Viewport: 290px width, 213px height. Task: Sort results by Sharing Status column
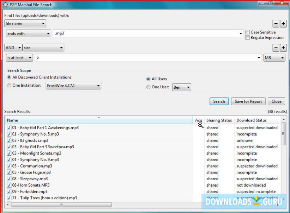pyautogui.click(x=219, y=120)
